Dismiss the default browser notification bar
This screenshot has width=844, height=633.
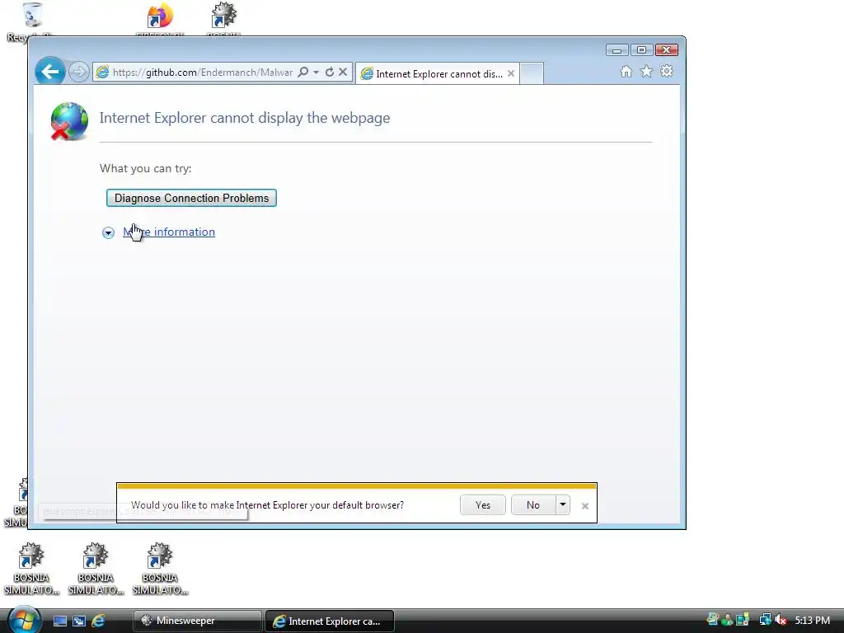coord(585,506)
